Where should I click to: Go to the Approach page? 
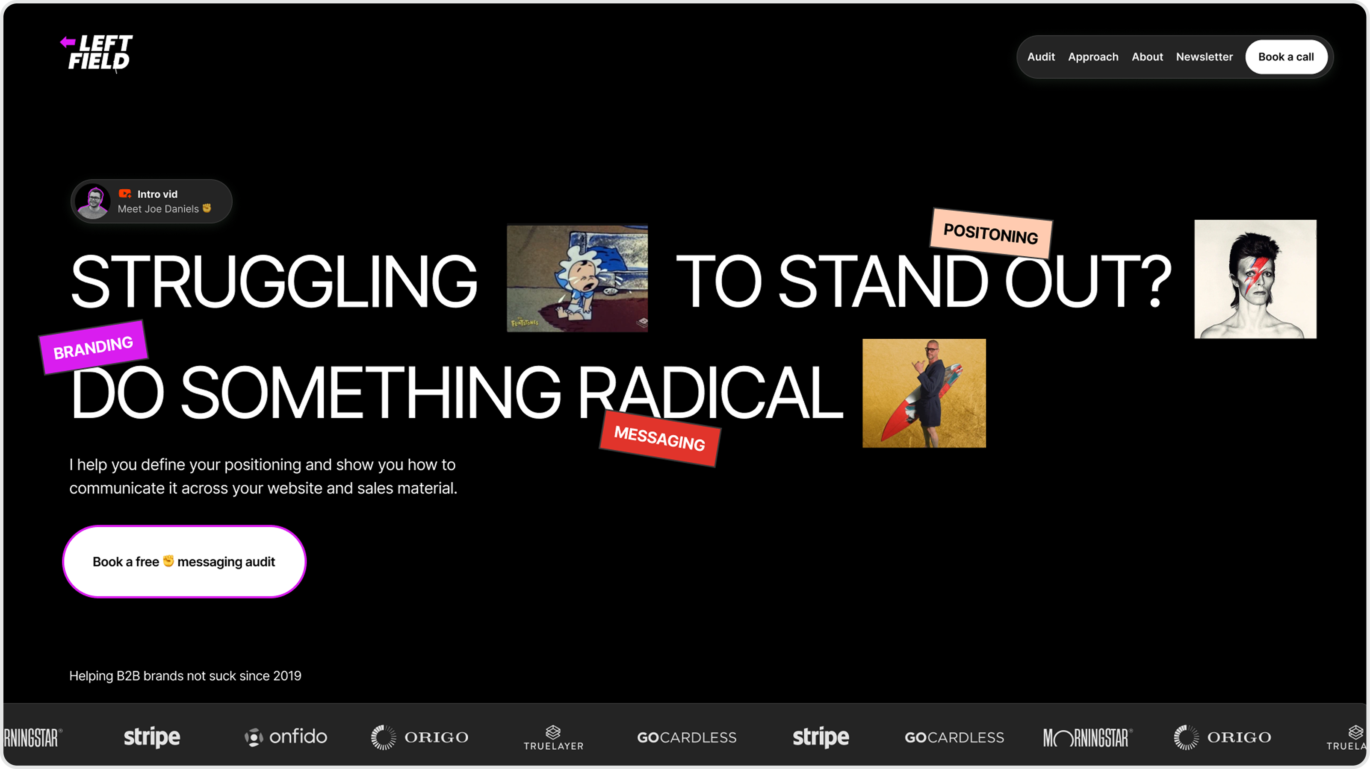pos(1093,57)
